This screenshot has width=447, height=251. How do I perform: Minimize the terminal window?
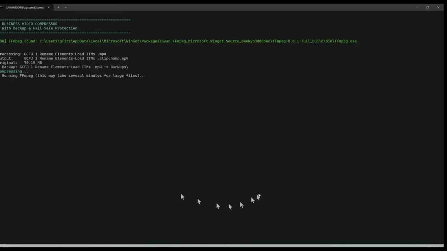tap(417, 7)
